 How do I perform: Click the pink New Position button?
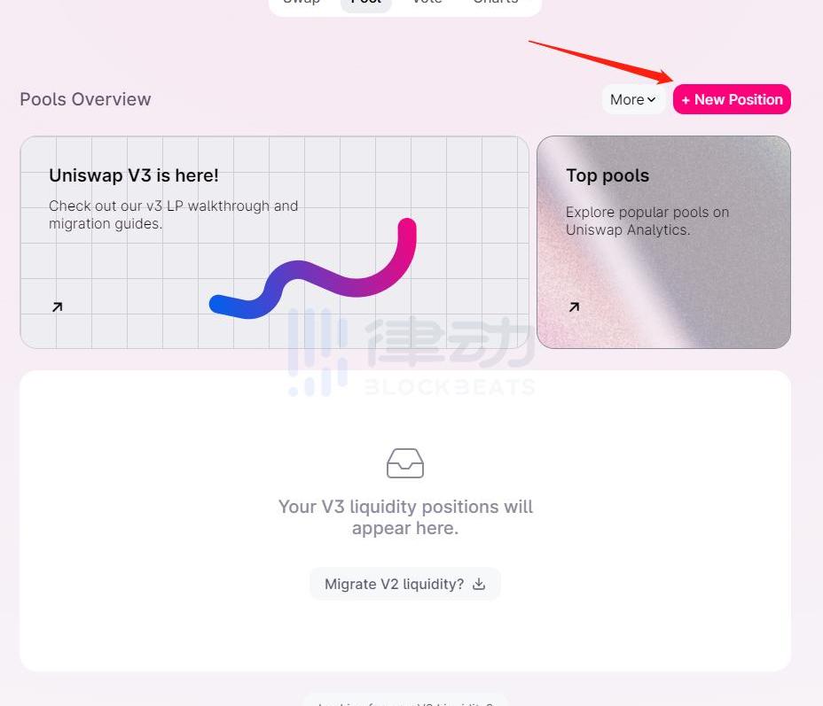(732, 99)
